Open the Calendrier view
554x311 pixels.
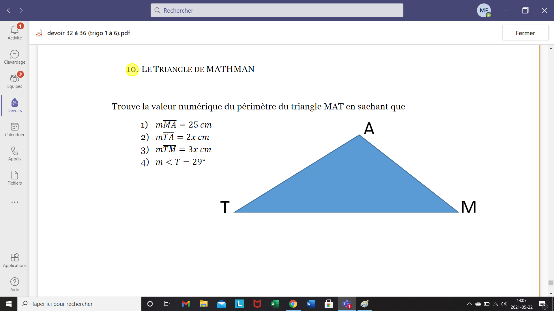14,130
